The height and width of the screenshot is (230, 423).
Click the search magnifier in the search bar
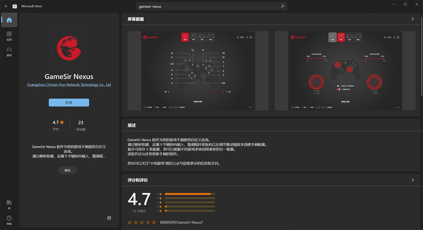tap(282, 6)
